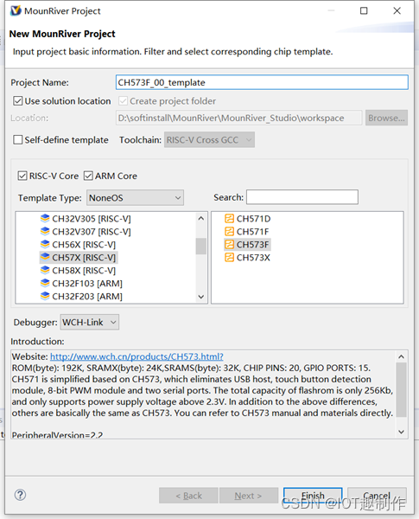Click the series list scrollbar thumb
This screenshot has height=519, width=419.
pyautogui.click(x=200, y=246)
